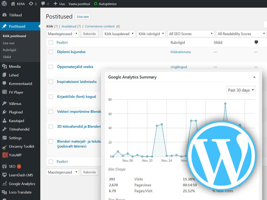Check the box for Kirjastiilide (font) kogud

(x=51, y=97)
